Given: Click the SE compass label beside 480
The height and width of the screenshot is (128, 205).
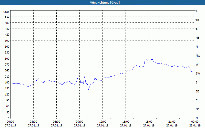Looking at the screenshot, I should (197, 20).
